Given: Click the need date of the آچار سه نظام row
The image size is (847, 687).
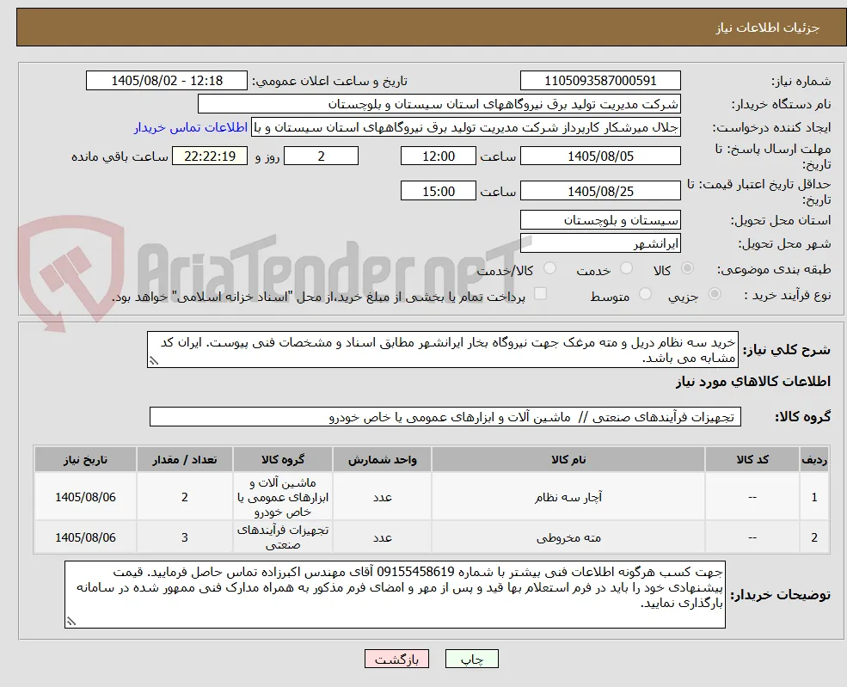Looking at the screenshot, I should point(85,497).
